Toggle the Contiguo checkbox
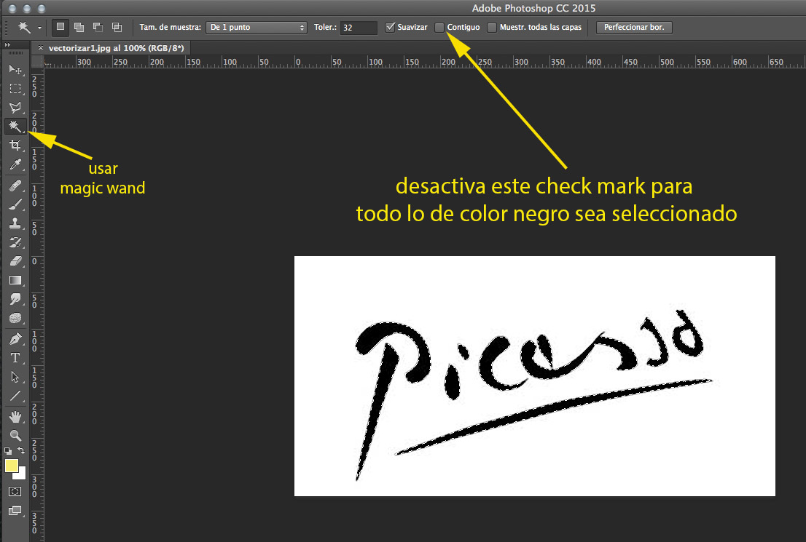The width and height of the screenshot is (806, 542). click(x=439, y=27)
